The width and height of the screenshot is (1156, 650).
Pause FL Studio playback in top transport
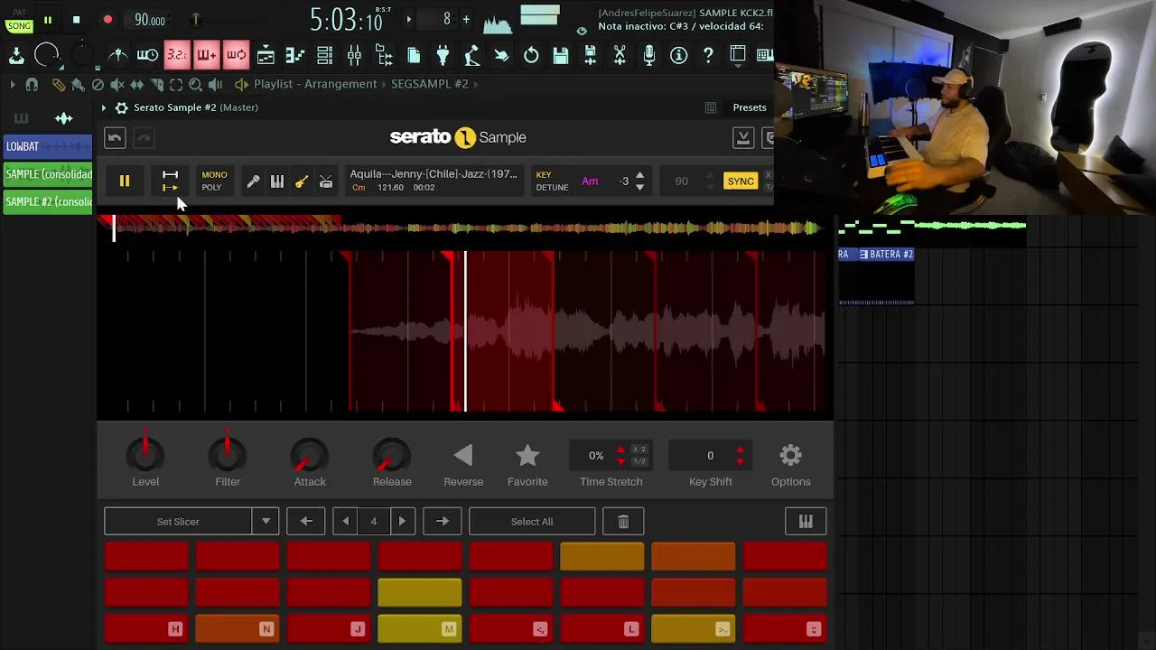click(x=48, y=20)
